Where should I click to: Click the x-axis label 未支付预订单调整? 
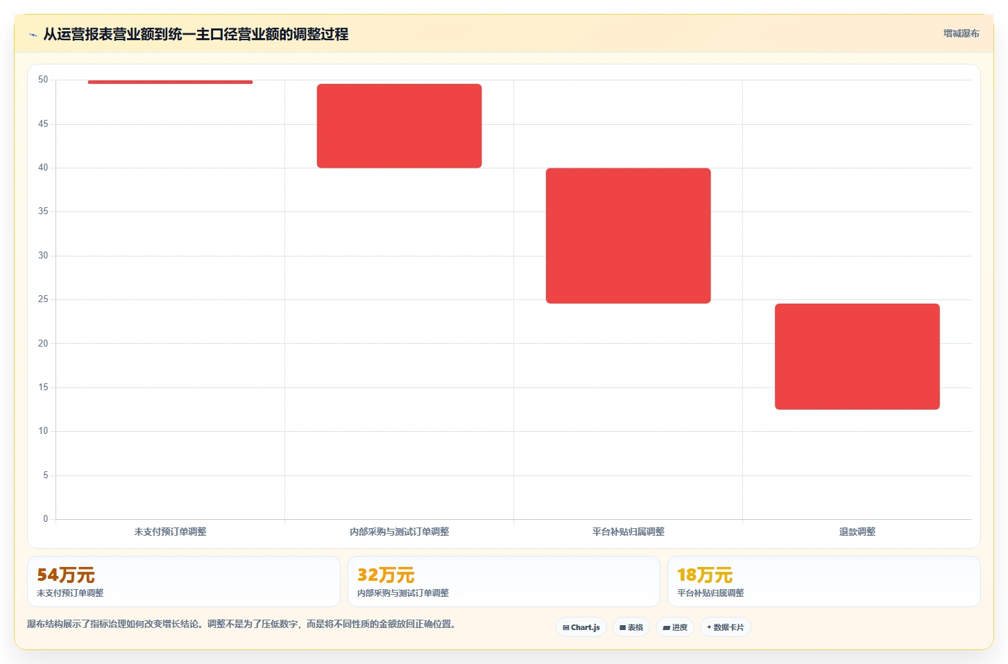pos(170,532)
